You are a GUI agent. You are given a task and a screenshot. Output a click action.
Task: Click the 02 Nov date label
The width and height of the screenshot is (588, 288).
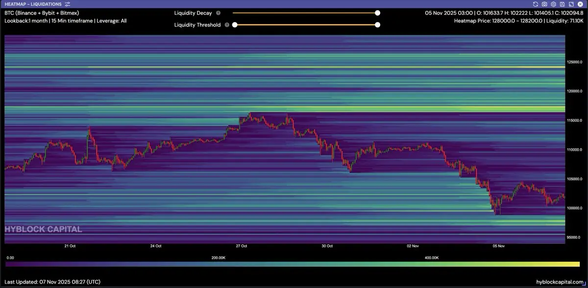click(413, 246)
